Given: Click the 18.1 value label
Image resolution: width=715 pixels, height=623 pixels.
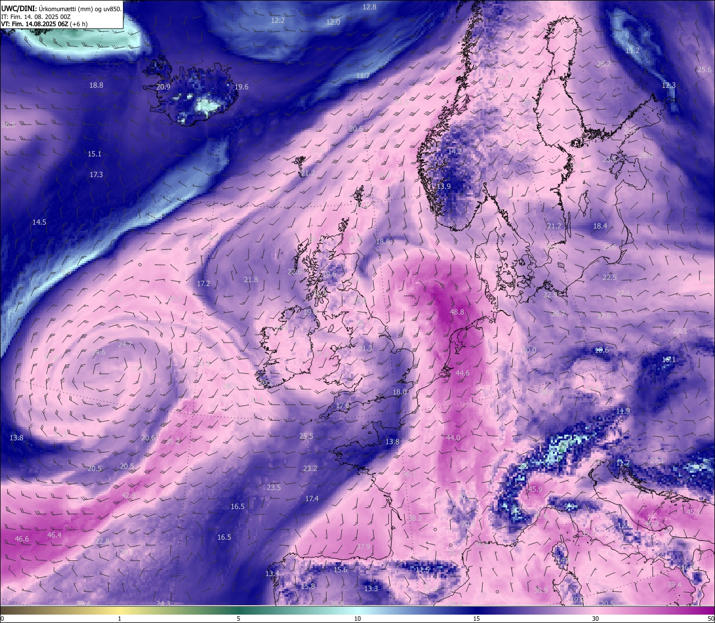Looking at the screenshot, I should 669,360.
